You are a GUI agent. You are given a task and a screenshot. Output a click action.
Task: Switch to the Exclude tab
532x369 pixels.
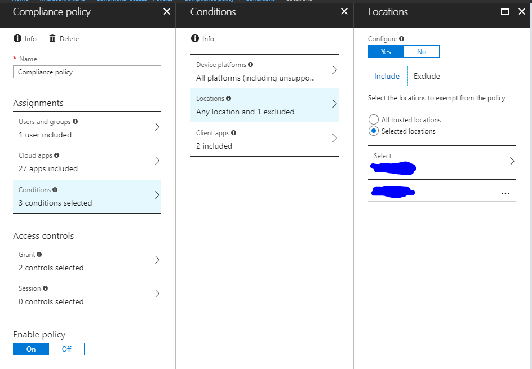pos(427,76)
